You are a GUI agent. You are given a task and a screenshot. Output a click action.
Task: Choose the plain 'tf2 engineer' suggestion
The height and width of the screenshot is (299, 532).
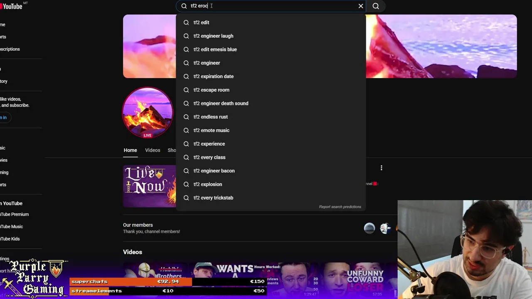(x=271, y=63)
